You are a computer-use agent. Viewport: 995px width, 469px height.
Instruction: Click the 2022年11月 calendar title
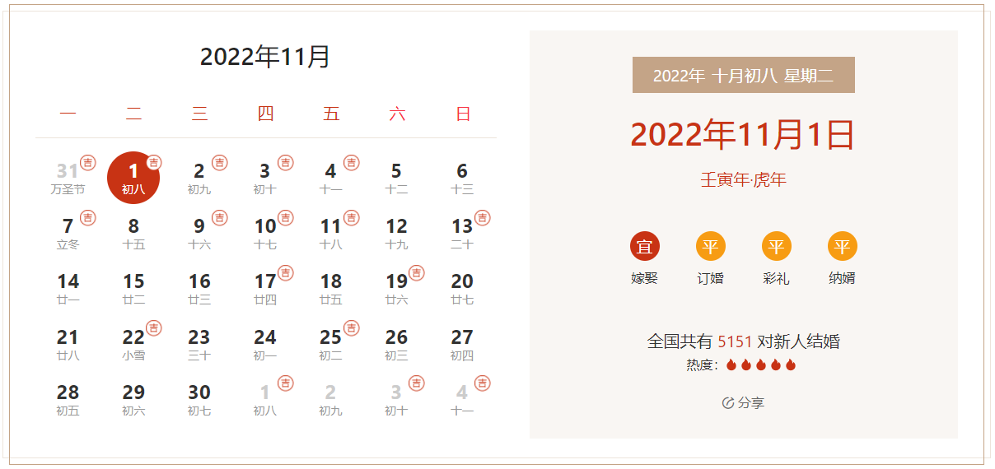coord(265,57)
